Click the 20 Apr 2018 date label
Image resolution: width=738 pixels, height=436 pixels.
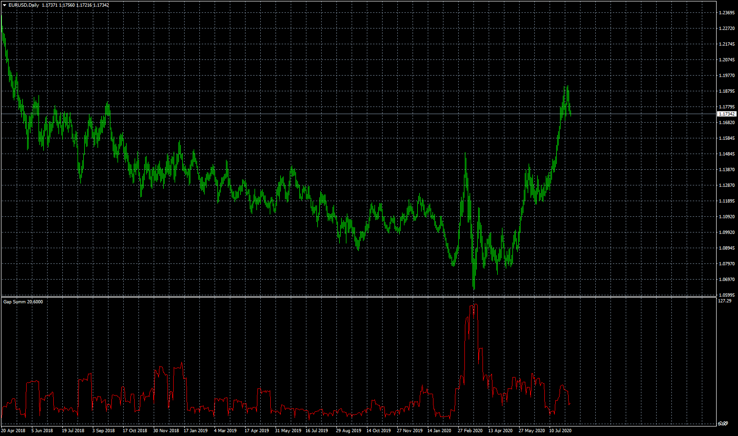[13, 431]
